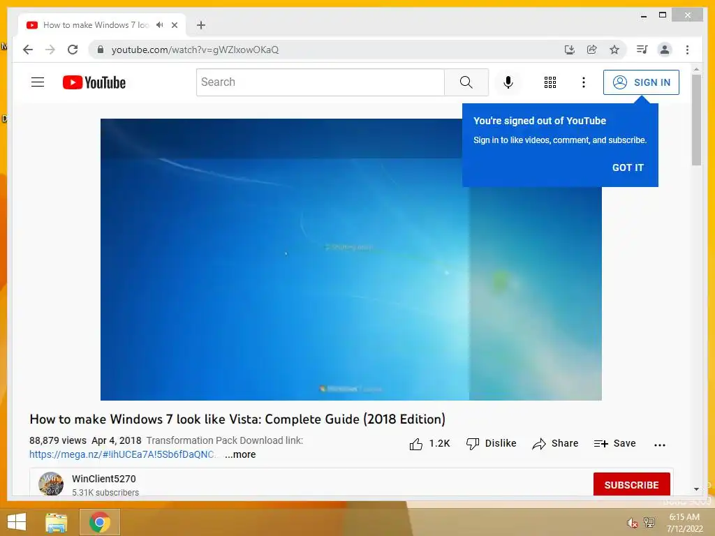Dismiss the popup with GOT IT
Screen dimensions: 715x536
pyautogui.click(x=628, y=167)
